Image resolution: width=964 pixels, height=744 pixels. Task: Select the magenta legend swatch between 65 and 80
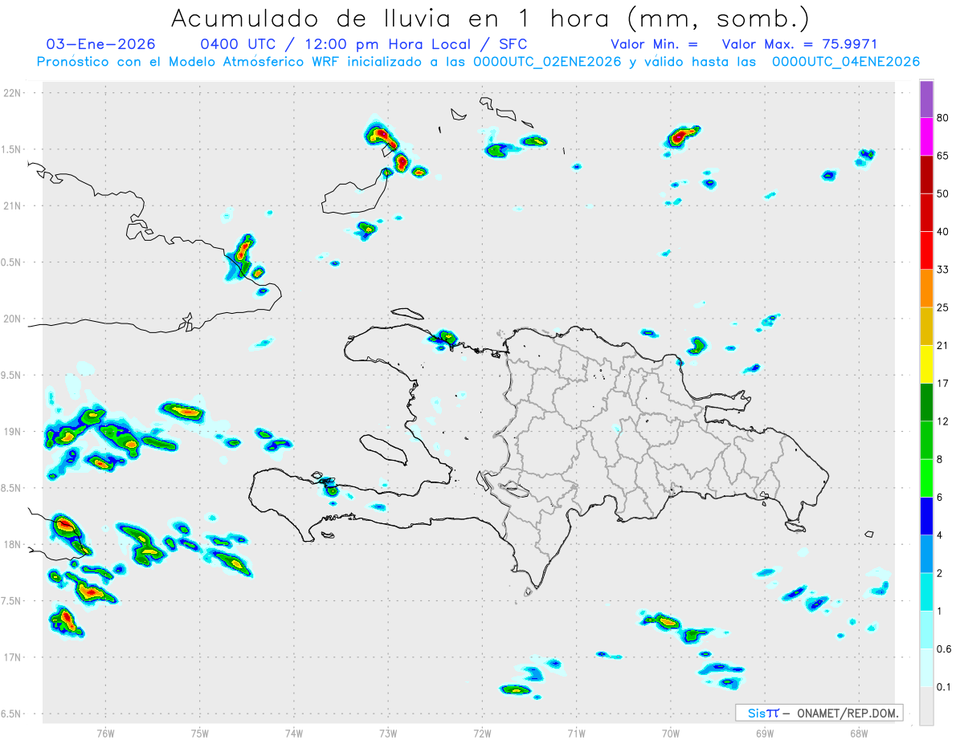coord(926,137)
